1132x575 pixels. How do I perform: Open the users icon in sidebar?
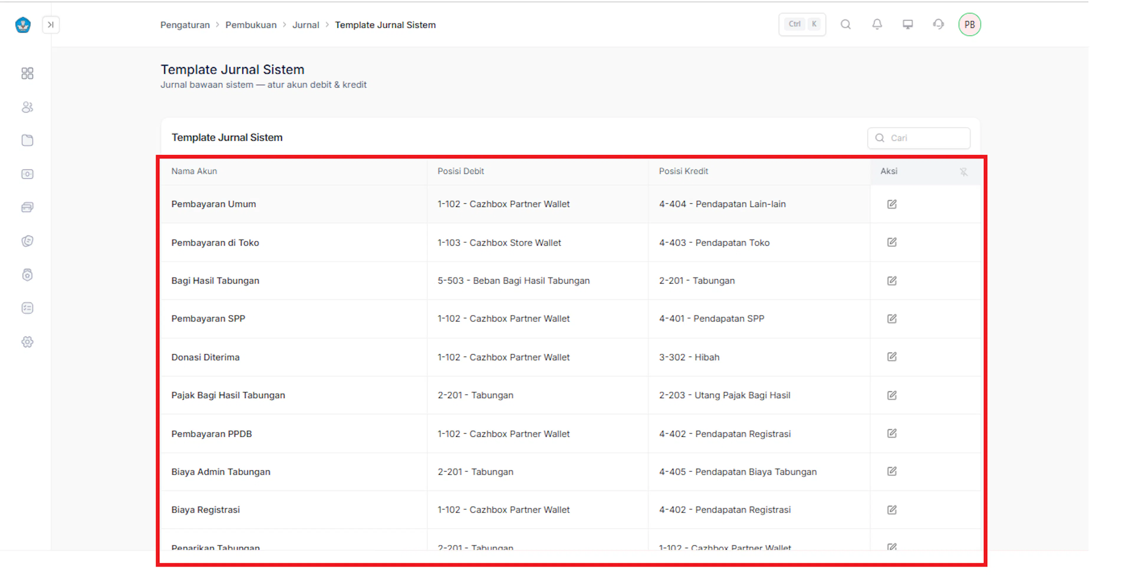pyautogui.click(x=27, y=107)
